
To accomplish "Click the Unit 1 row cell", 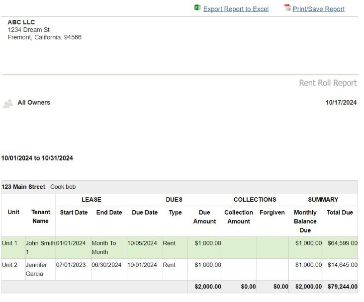I will pos(10,243).
